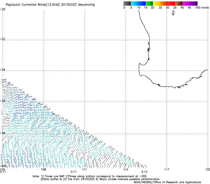The width and height of the screenshot is (210, 184).
Task: Click the longitude label "108"
Action: [x=43, y=170]
